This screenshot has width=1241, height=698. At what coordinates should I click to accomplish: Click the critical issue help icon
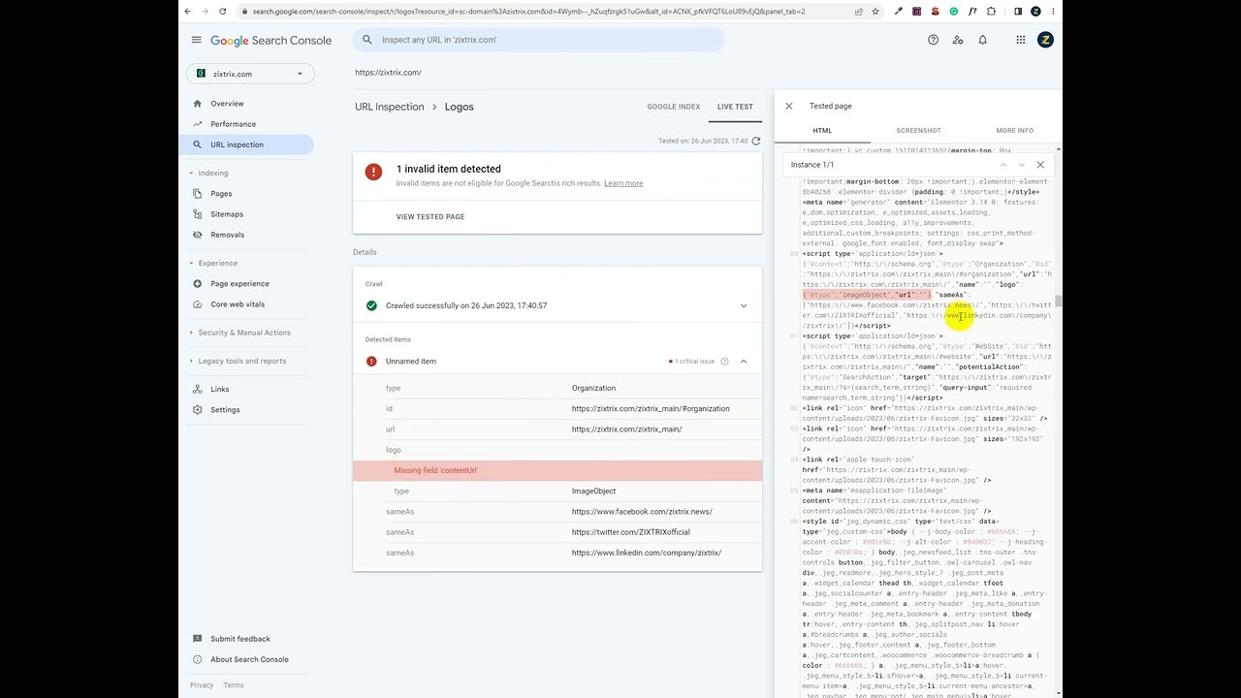coord(724,362)
